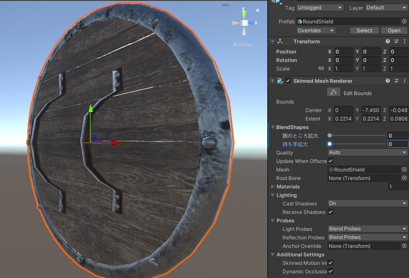
Task: Click the Root Bone object picker
Action: pos(404,178)
